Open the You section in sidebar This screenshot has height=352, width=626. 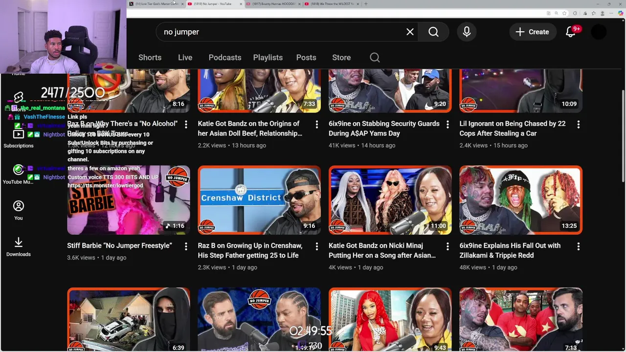19,211
